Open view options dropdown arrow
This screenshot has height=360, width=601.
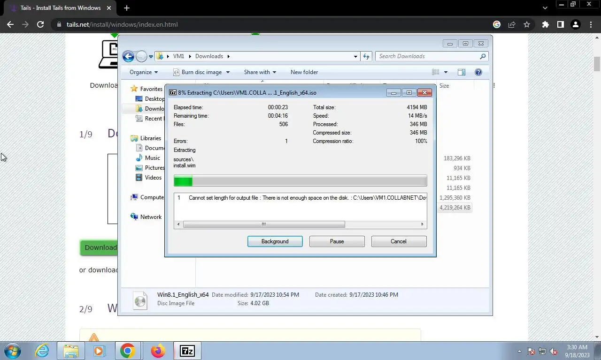click(x=446, y=72)
